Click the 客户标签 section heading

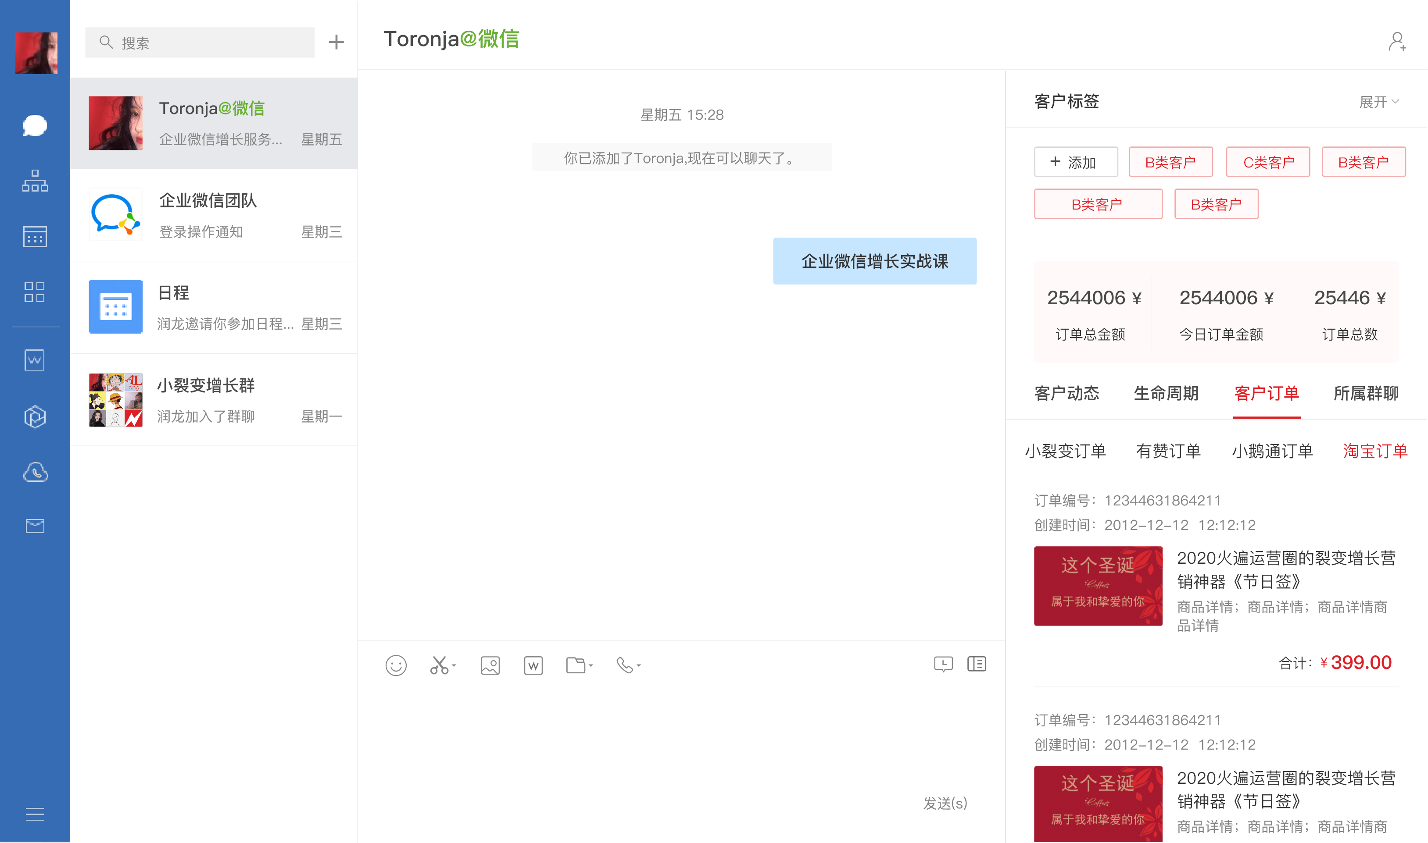1067,102
